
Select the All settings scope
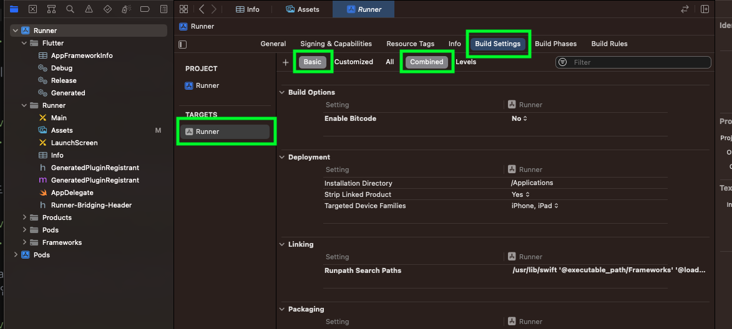390,62
